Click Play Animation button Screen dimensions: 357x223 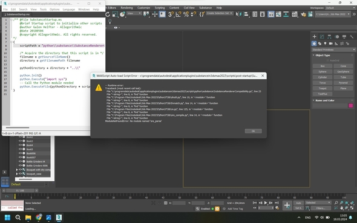266,203
